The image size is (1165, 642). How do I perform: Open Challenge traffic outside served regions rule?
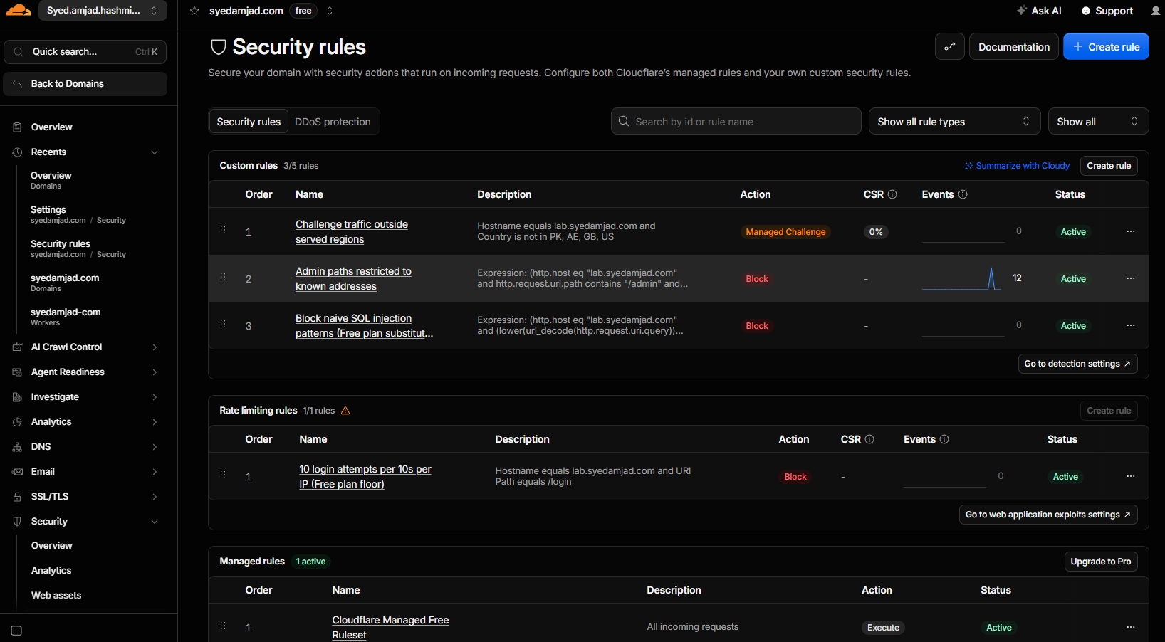coord(352,231)
